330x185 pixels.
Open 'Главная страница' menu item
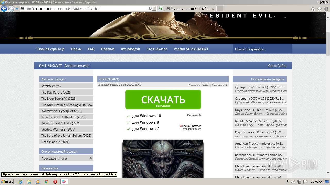tap(51, 49)
